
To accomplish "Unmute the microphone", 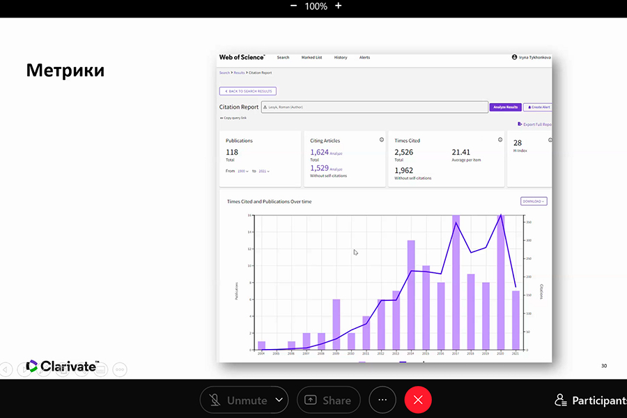I will pos(237,401).
